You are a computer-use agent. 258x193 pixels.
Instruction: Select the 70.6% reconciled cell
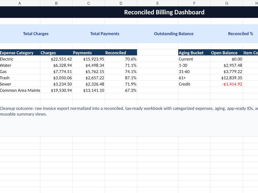coord(121,59)
